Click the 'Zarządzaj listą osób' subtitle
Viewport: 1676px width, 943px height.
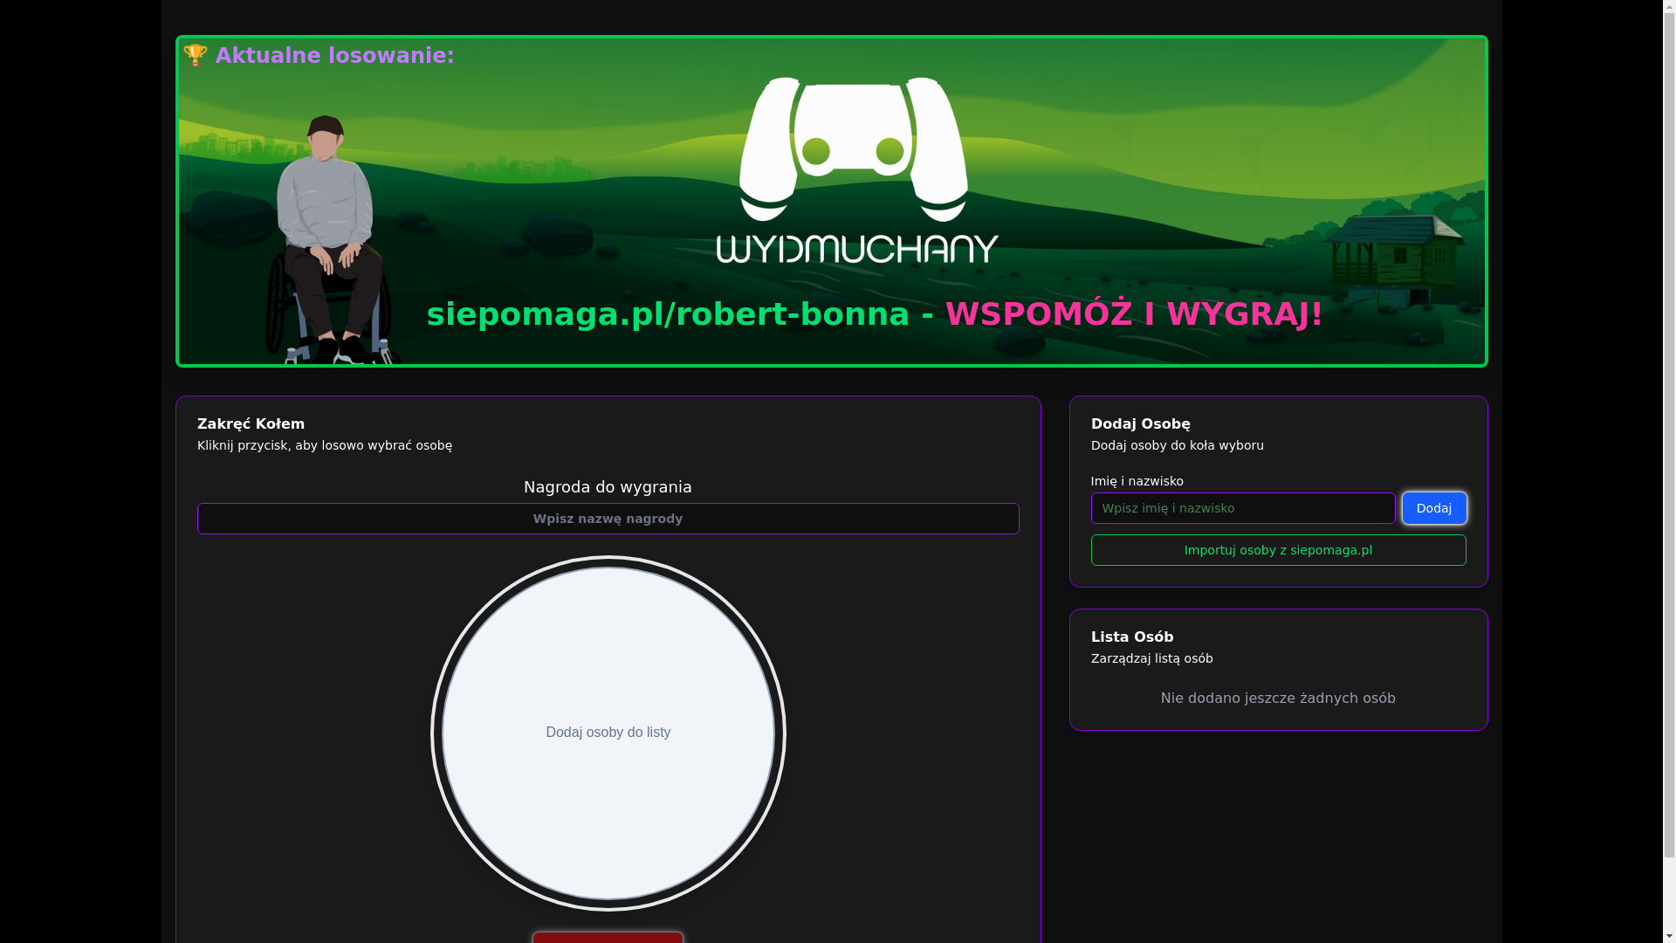pos(1152,658)
